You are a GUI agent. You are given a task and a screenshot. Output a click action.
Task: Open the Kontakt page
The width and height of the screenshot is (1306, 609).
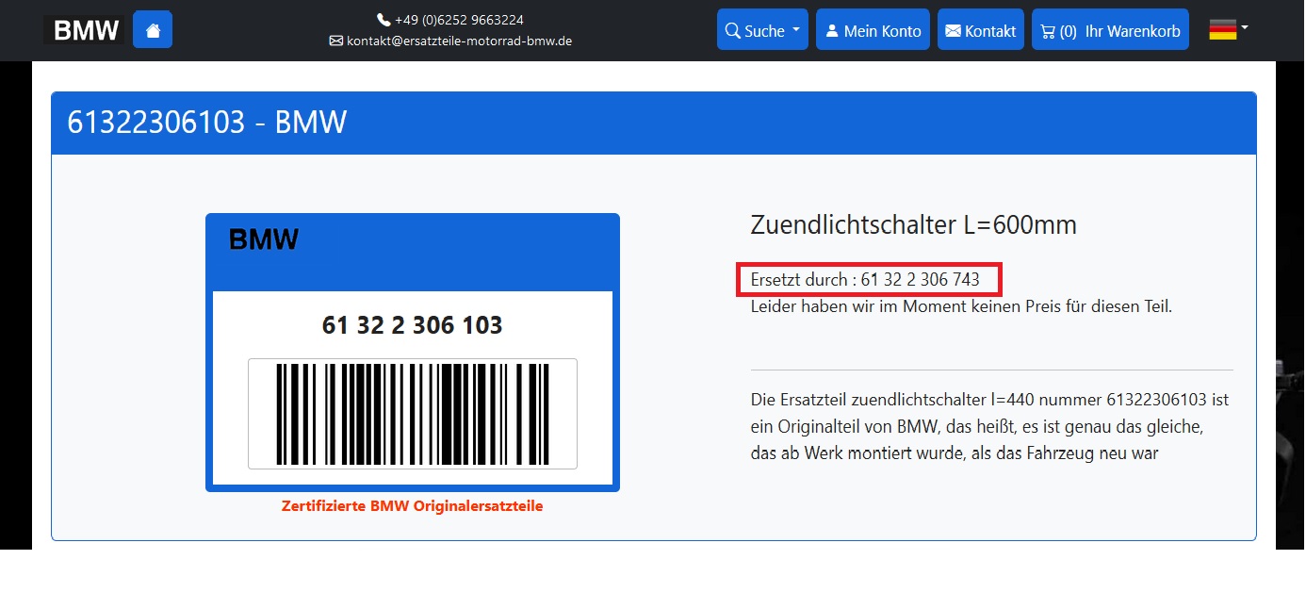click(x=980, y=30)
